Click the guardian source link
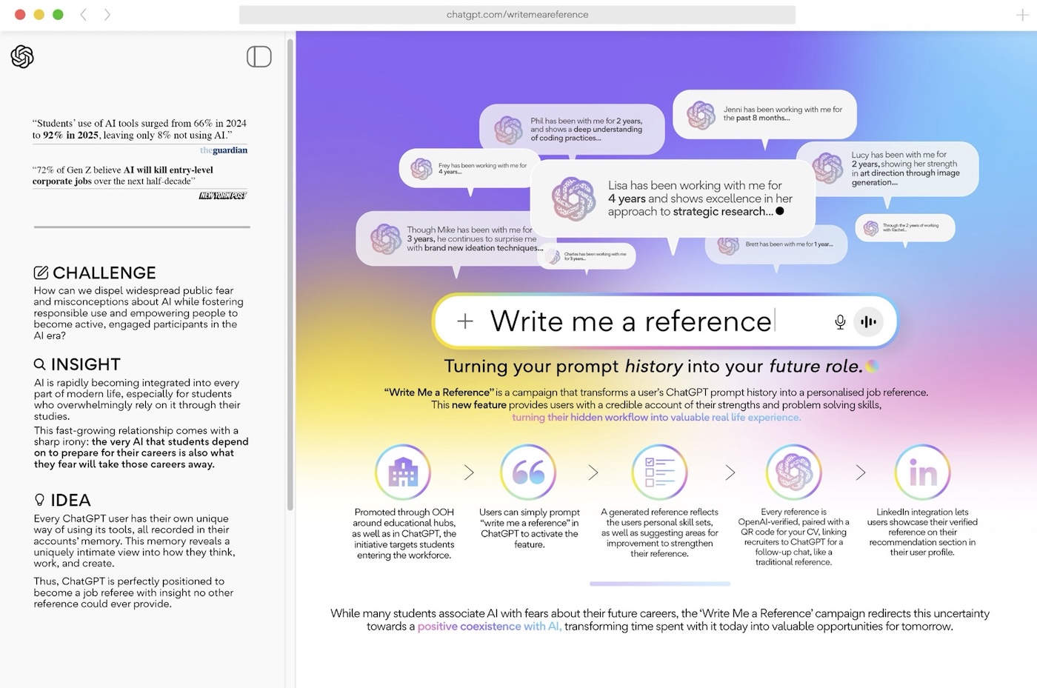The width and height of the screenshot is (1037, 688). pyautogui.click(x=224, y=150)
